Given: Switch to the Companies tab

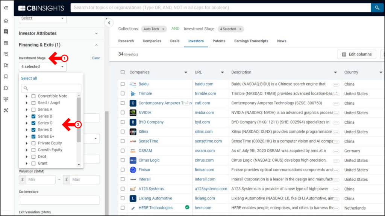Looking at the screenshot, I should (x=152, y=41).
